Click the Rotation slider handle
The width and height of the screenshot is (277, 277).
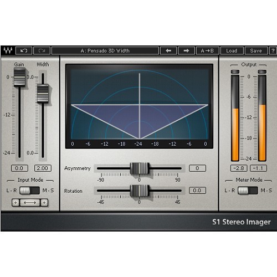point(140,191)
